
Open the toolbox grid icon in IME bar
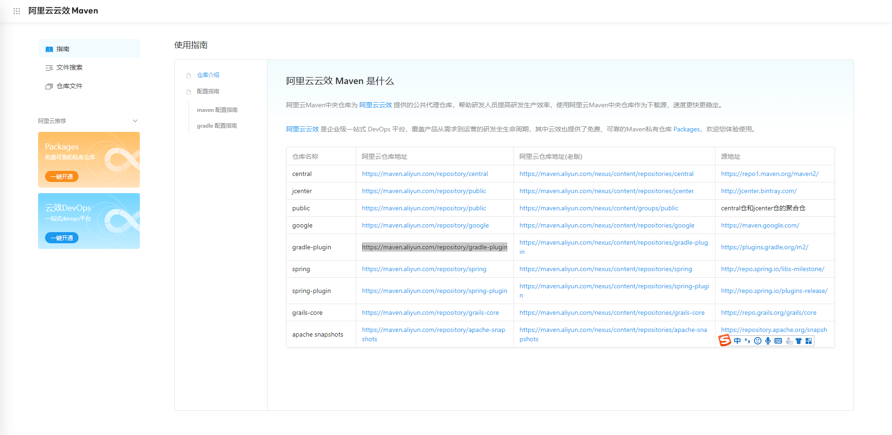[809, 341]
